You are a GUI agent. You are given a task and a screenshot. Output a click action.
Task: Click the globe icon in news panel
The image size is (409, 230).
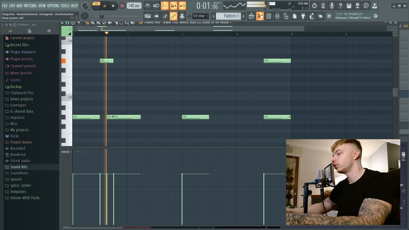pos(375,16)
